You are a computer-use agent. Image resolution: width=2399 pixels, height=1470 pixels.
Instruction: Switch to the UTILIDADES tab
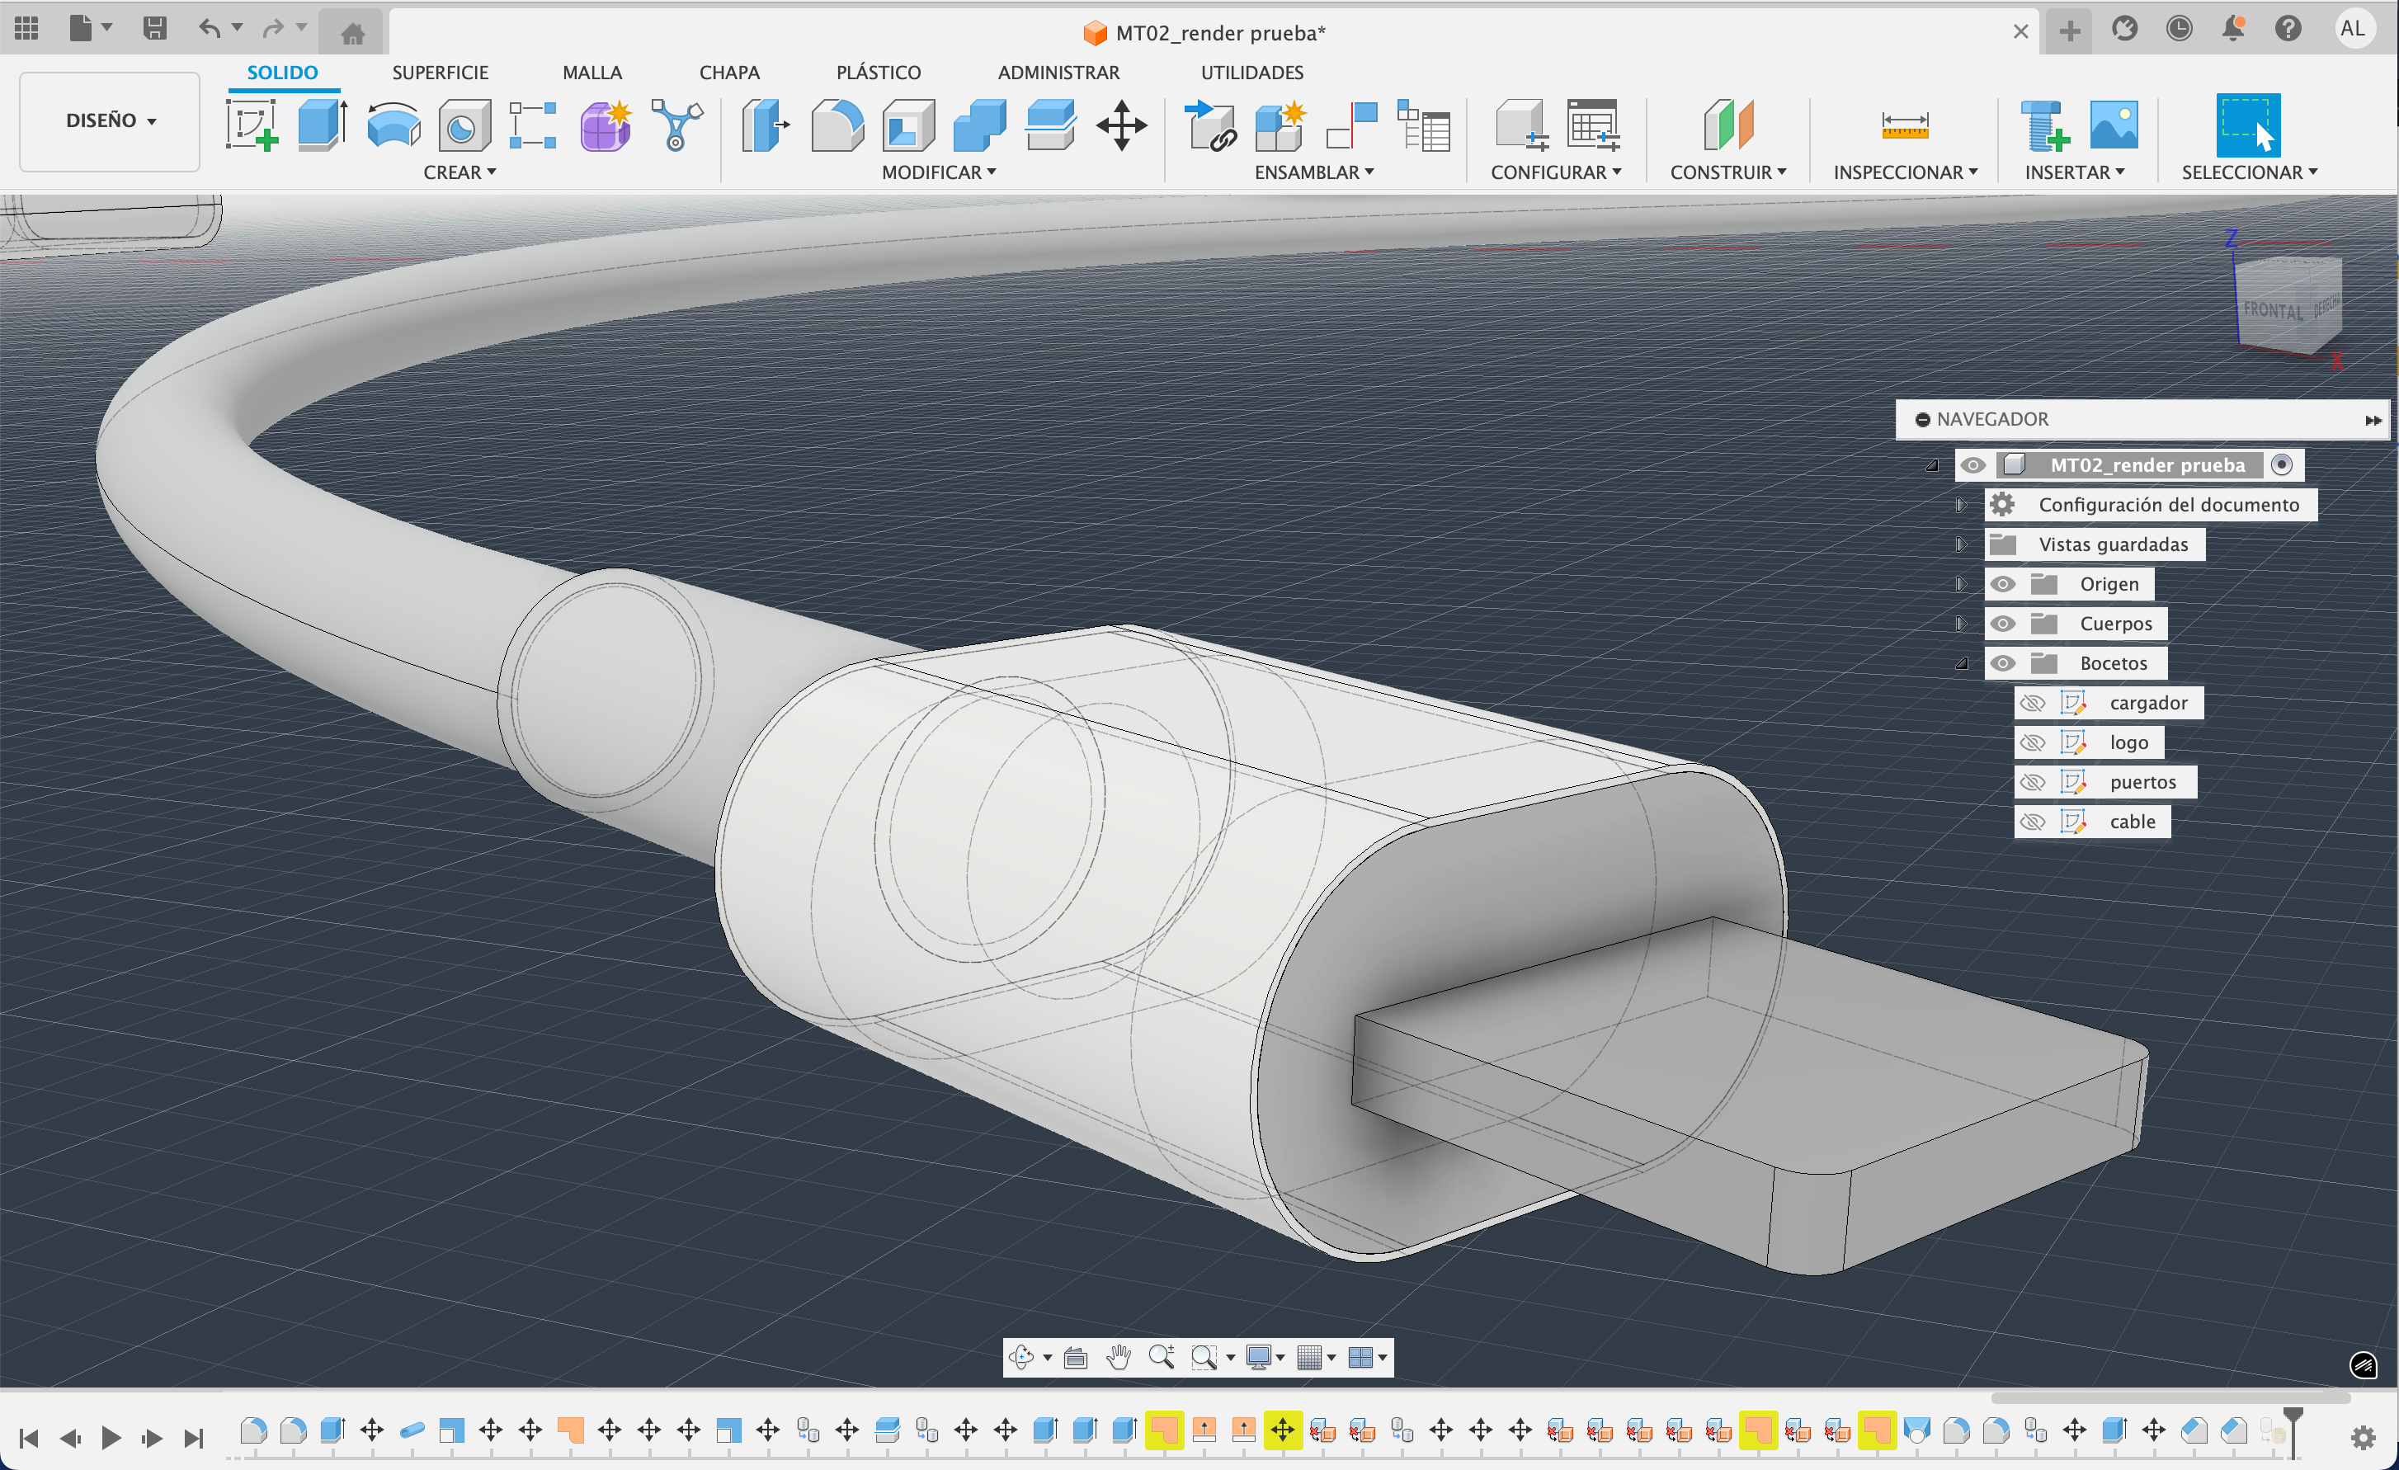coord(1251,72)
